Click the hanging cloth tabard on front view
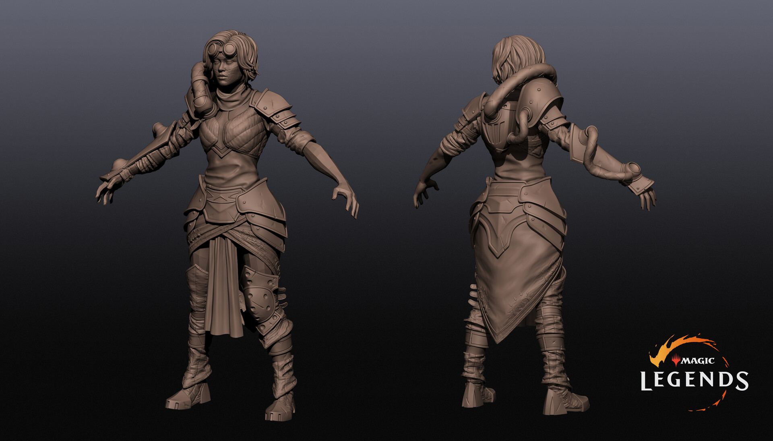Image resolution: width=773 pixels, height=441 pixels. 223,286
